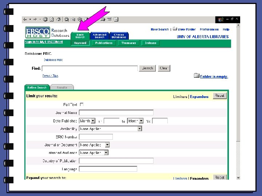Screen dimensions: 262x196
Task: Click in the Find search field
Action: [90, 68]
